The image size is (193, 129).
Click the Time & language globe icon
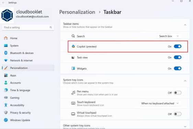point(5,90)
